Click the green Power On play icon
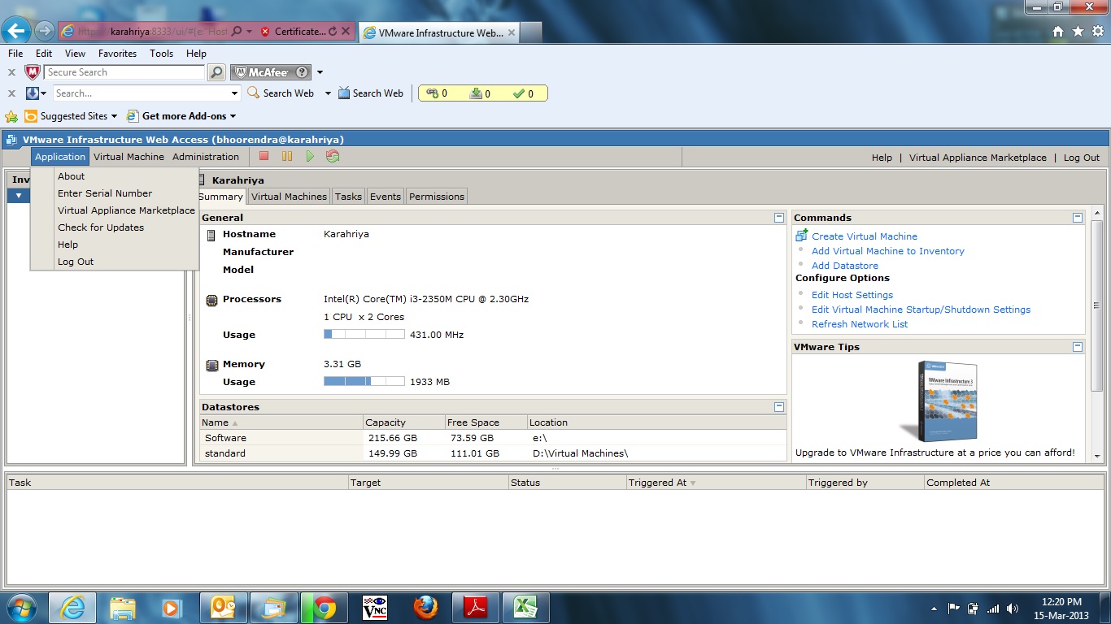 (x=310, y=156)
